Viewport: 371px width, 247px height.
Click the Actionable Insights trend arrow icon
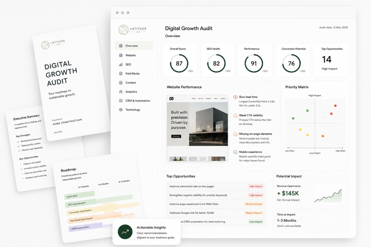[x=125, y=232]
